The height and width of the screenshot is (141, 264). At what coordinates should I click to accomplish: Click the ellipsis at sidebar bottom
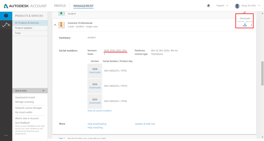[6, 136]
